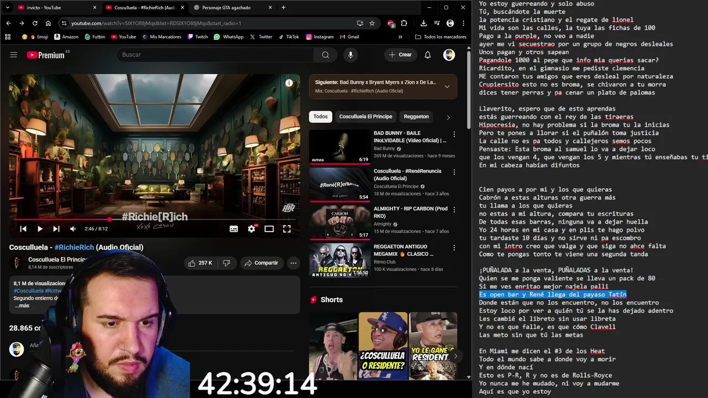Close the Personaje GTA agachado tab

tap(270, 8)
